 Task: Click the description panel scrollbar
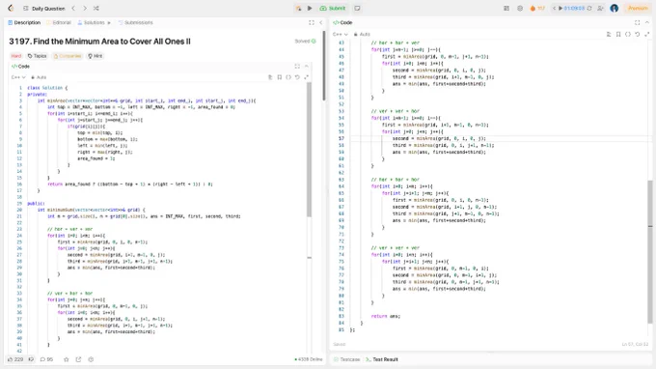coord(324,66)
